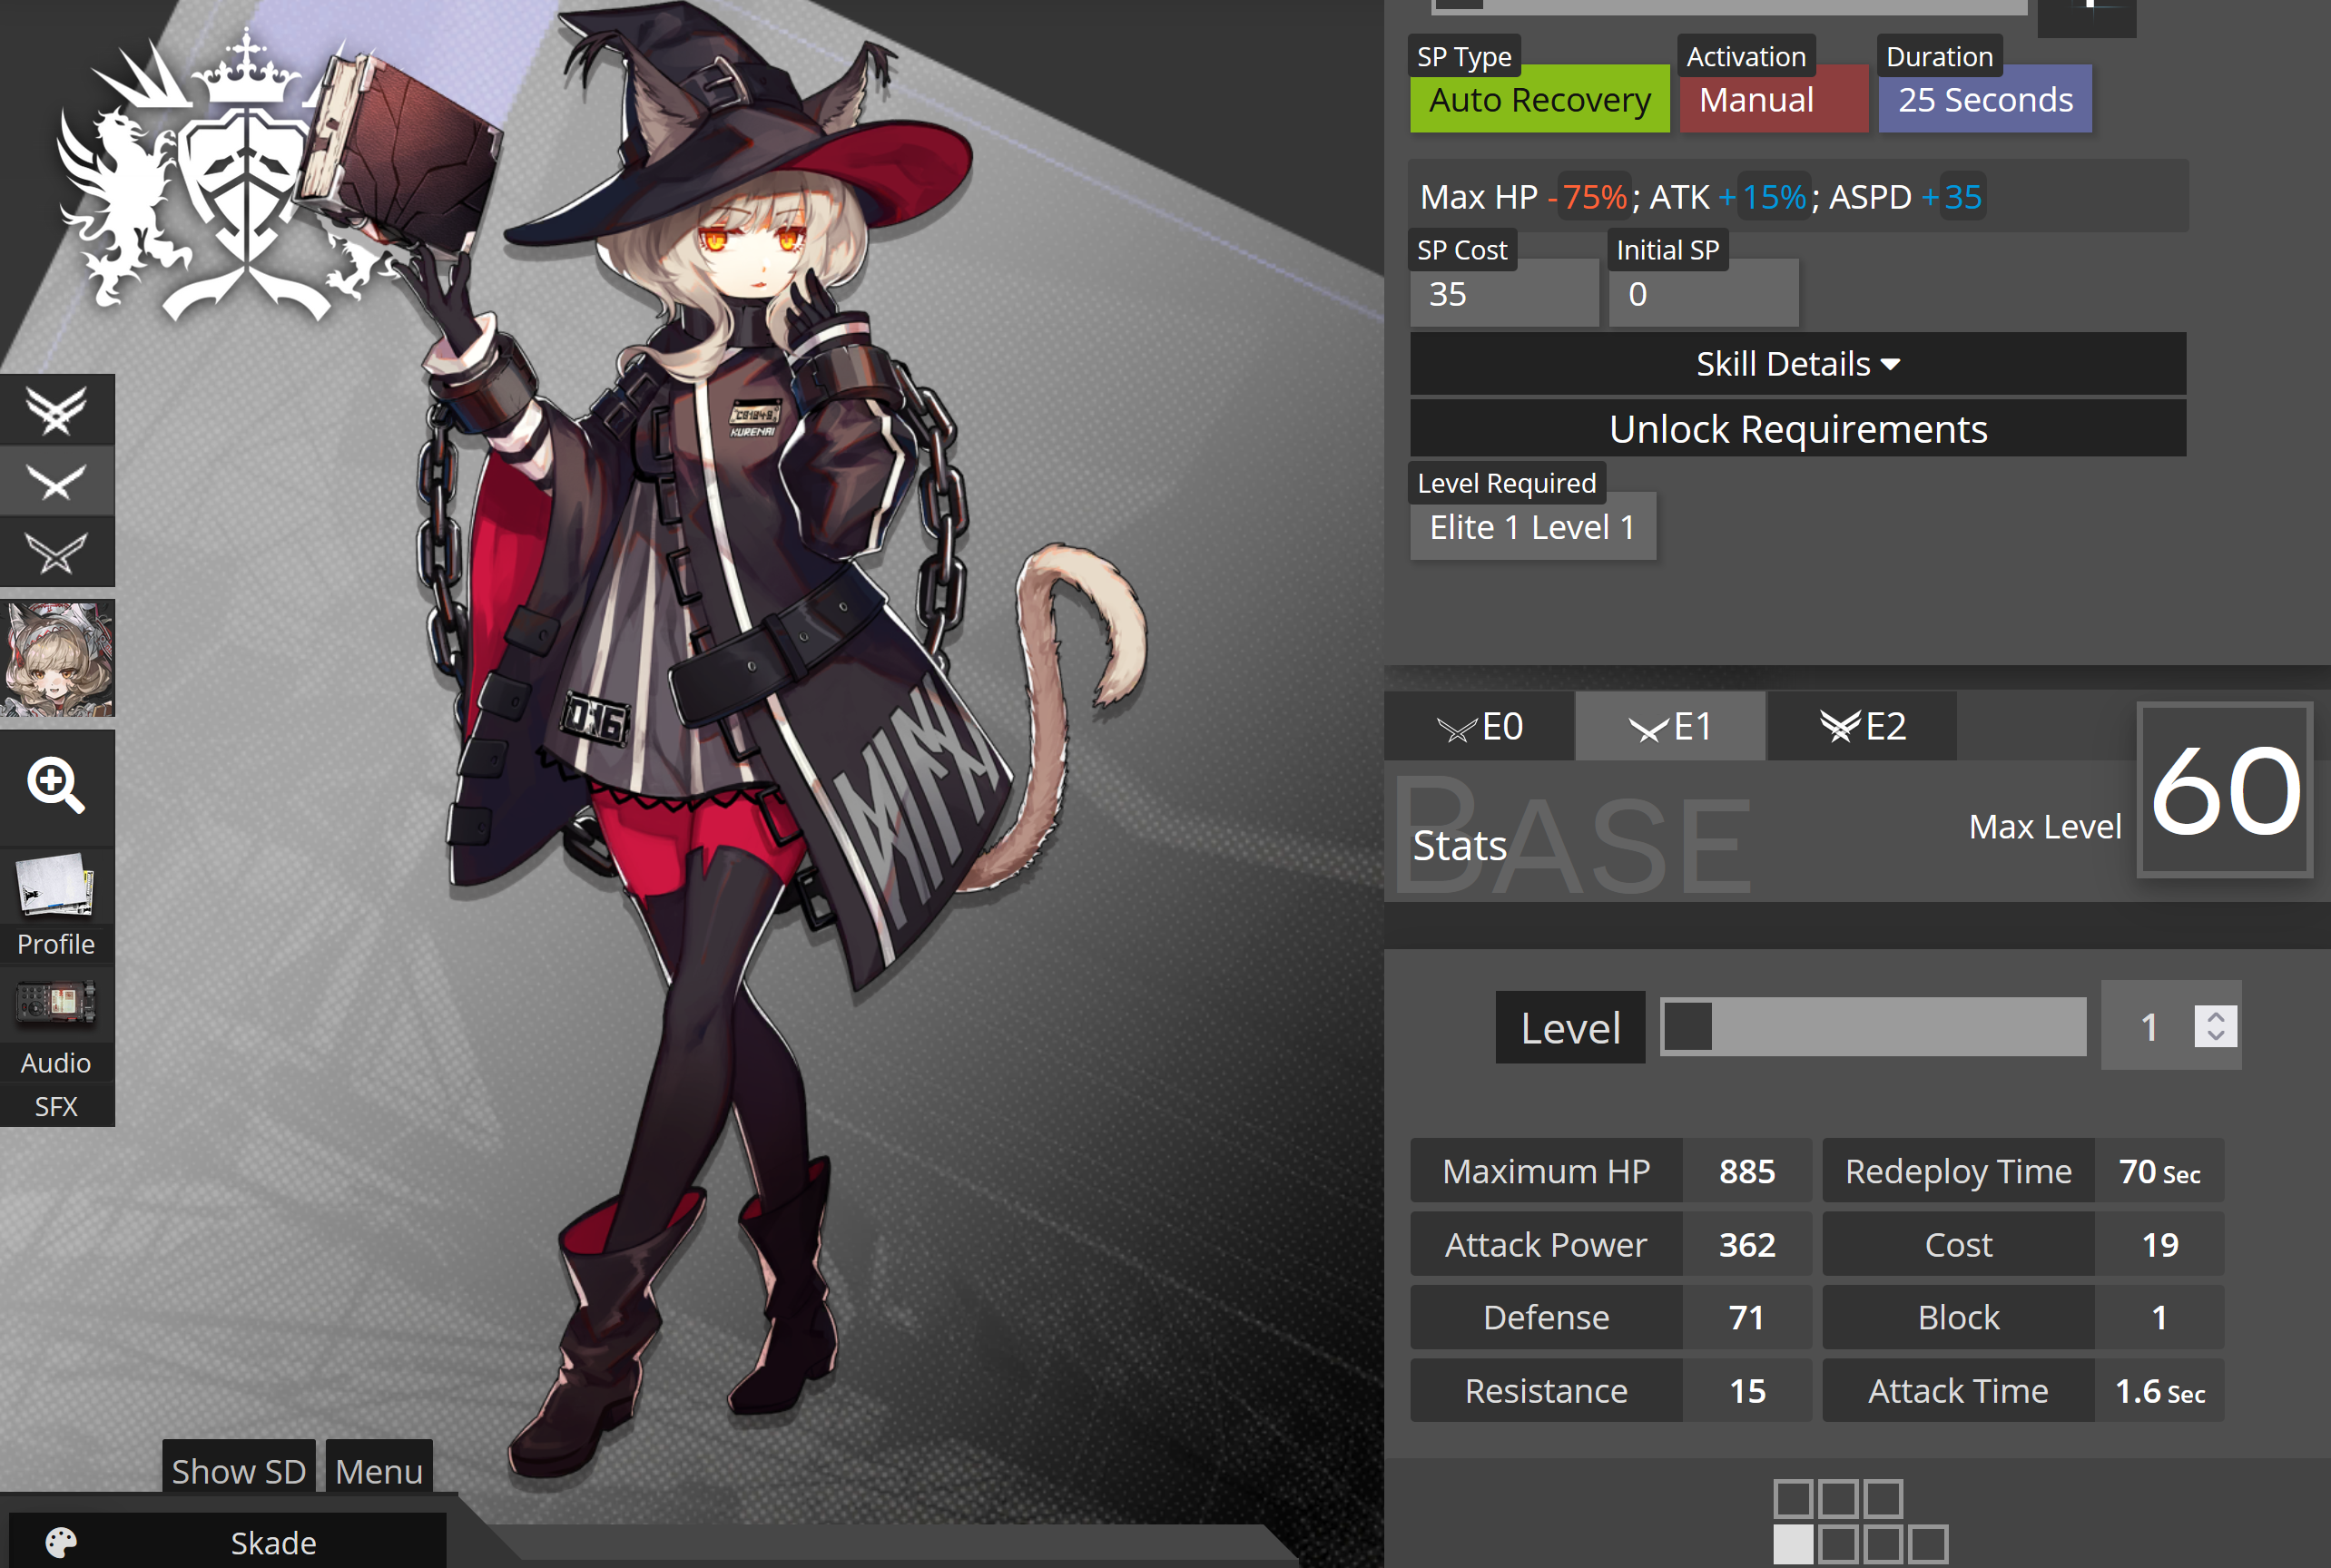Expand the Unlock Requirements section

(1798, 429)
